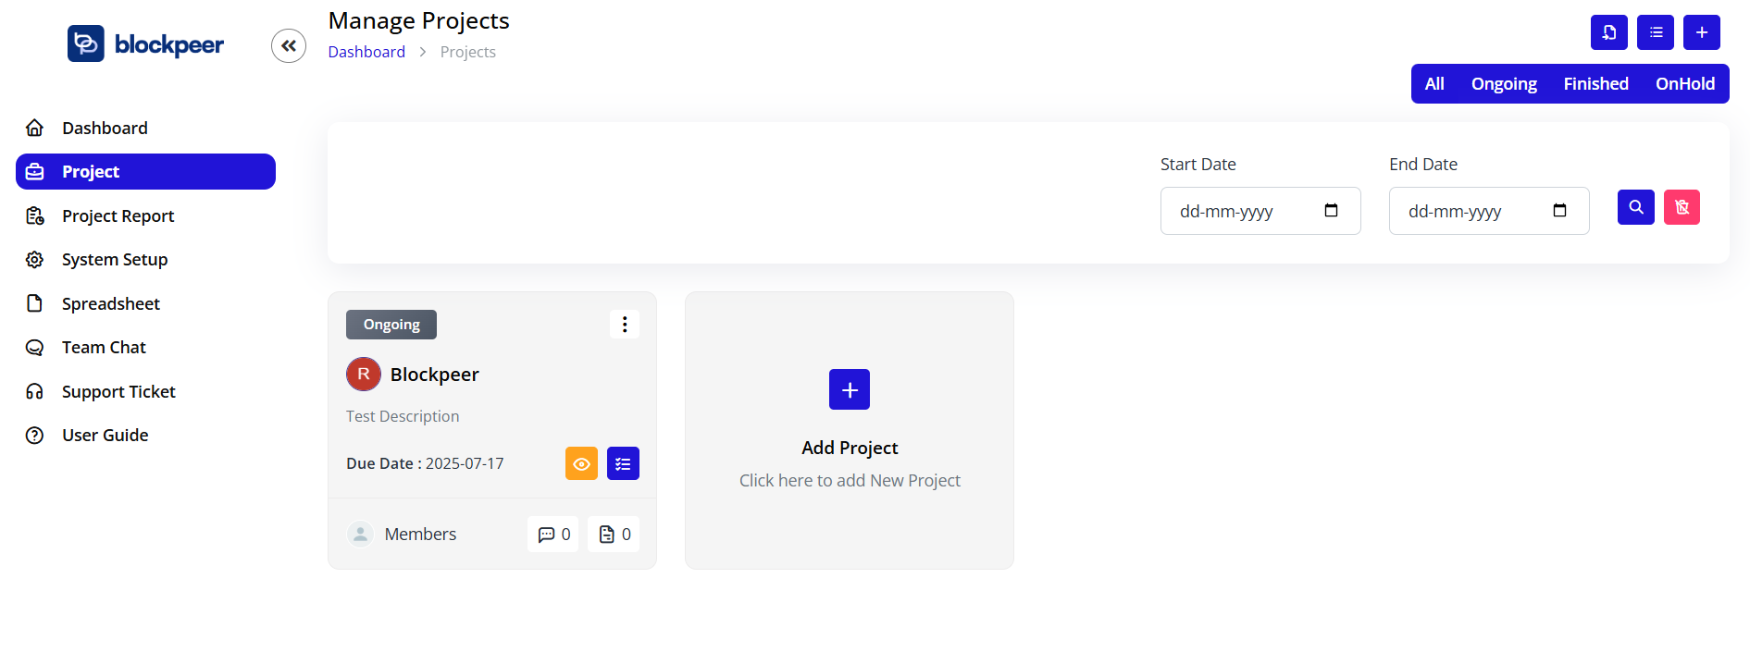The image size is (1750, 652).
Task: Select the Ongoing status badge on Blockpeer card
Action: point(391,324)
